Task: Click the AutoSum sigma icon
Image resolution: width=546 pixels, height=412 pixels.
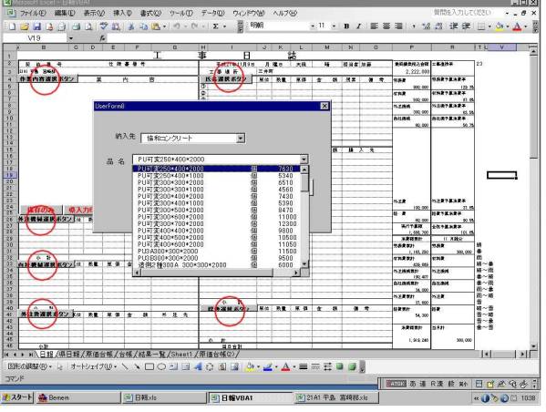Action: pos(216,26)
